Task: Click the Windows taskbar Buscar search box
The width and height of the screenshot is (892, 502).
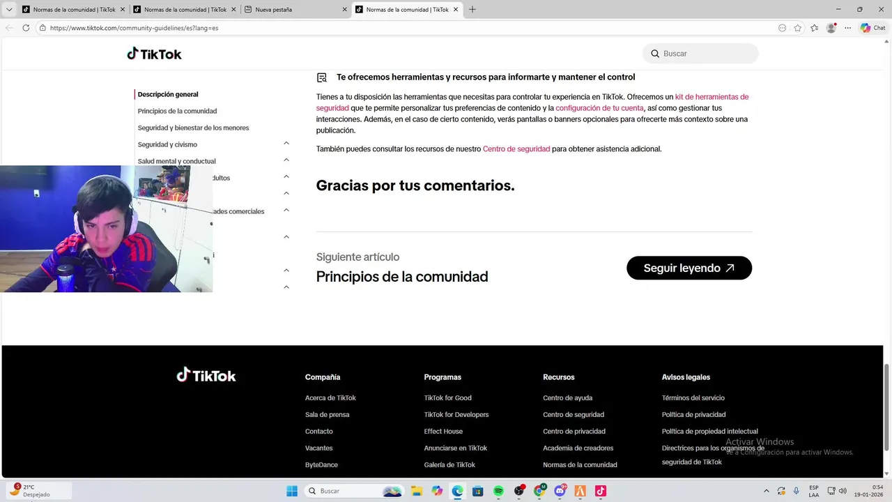Action: 355,491
